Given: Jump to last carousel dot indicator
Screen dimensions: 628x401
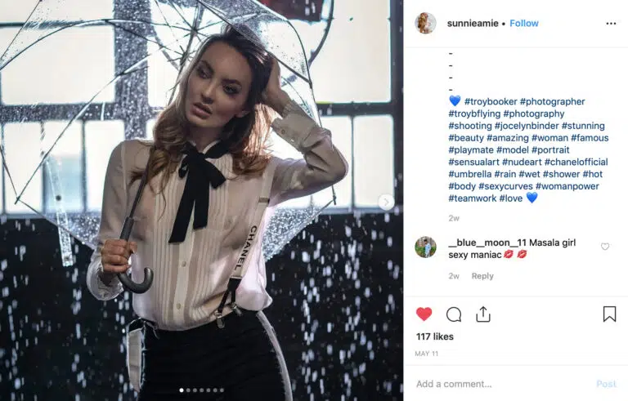Looking at the screenshot, I should click(222, 390).
